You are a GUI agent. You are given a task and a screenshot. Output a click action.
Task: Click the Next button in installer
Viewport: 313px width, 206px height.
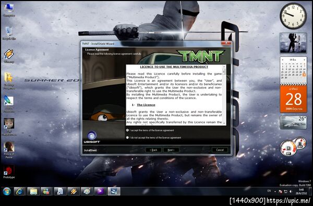tap(171, 150)
